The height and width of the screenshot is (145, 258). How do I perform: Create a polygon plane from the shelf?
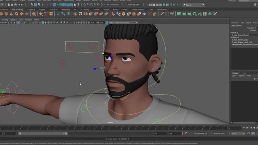point(21,14)
